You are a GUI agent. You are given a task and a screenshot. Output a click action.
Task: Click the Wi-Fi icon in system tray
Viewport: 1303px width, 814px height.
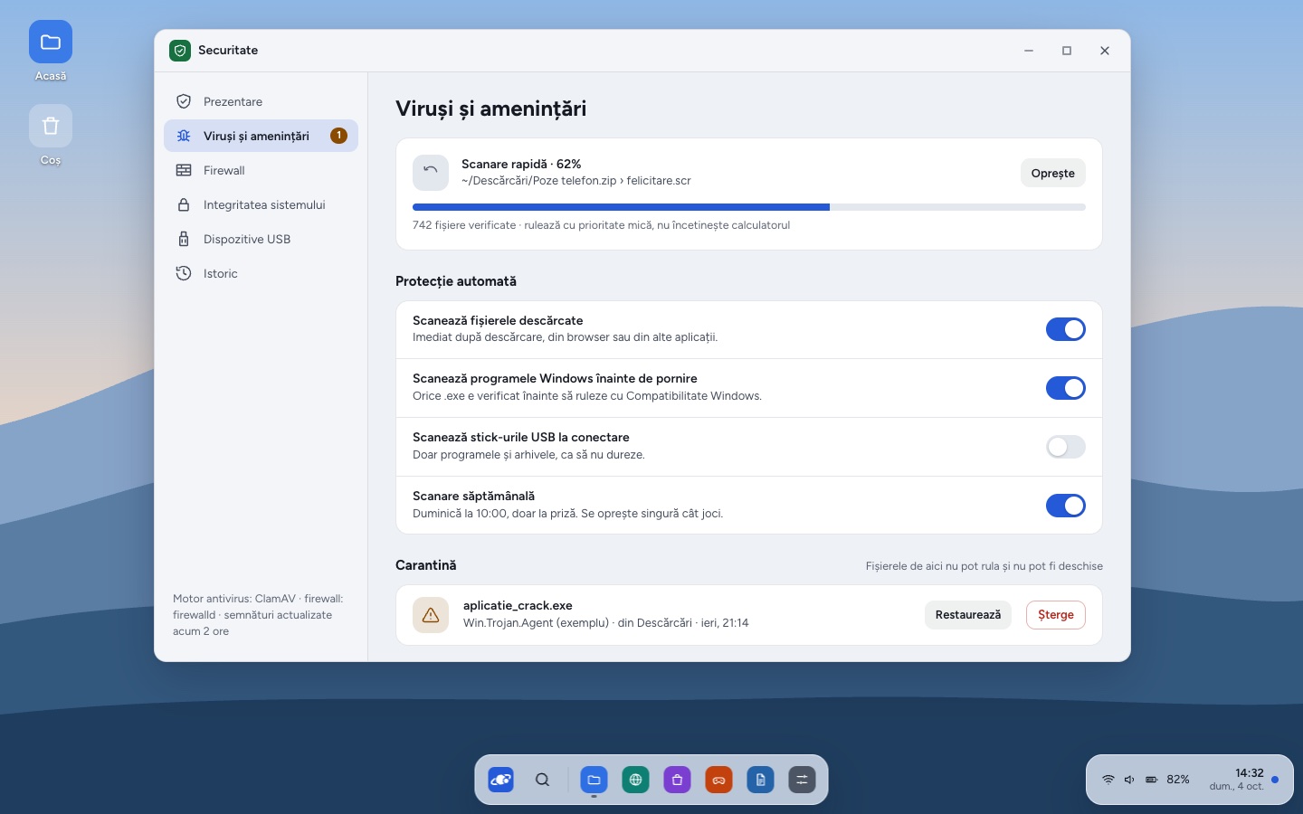click(1108, 780)
